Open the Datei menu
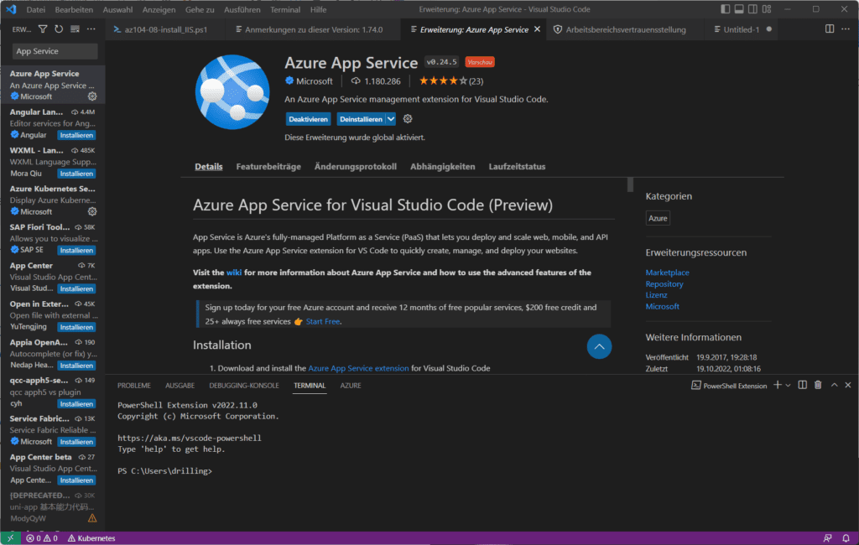859x545 pixels. click(35, 9)
